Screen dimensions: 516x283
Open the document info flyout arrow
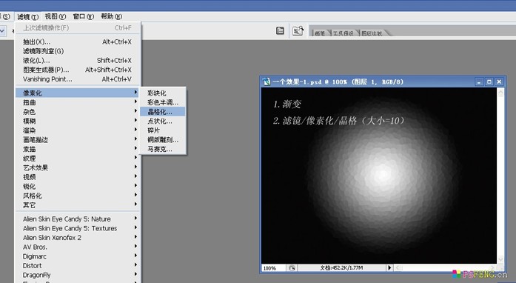tap(389, 268)
